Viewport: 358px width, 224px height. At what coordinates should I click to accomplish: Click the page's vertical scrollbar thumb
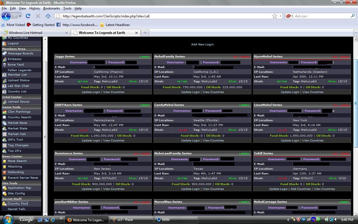point(355,104)
